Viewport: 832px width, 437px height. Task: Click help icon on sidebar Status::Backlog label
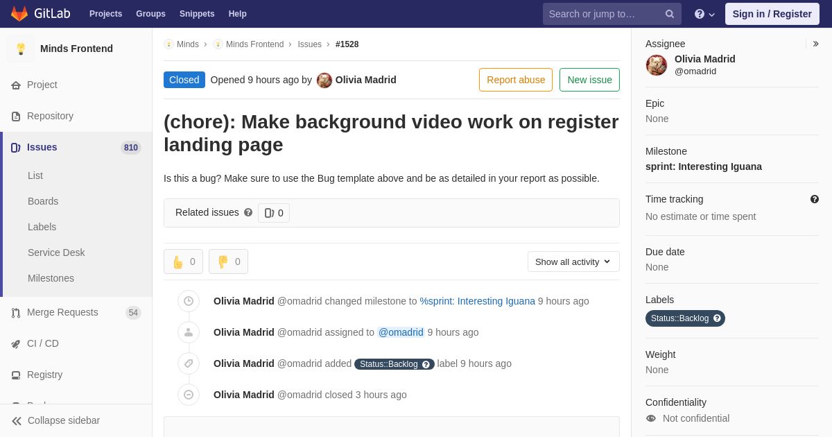pos(717,318)
